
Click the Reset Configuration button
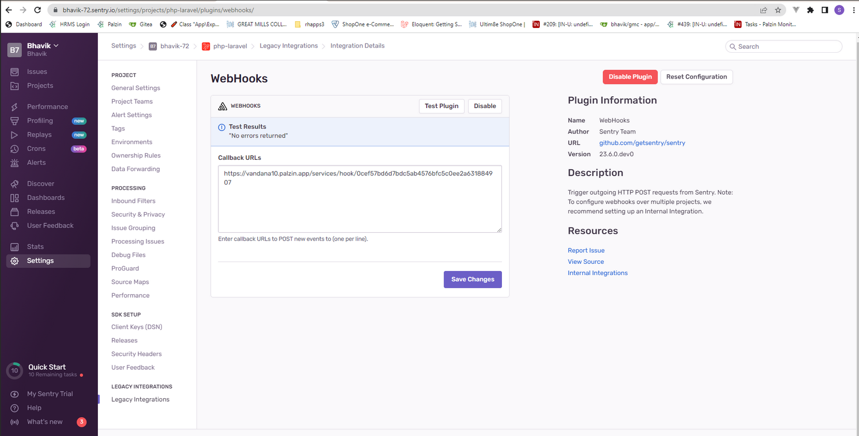(697, 77)
